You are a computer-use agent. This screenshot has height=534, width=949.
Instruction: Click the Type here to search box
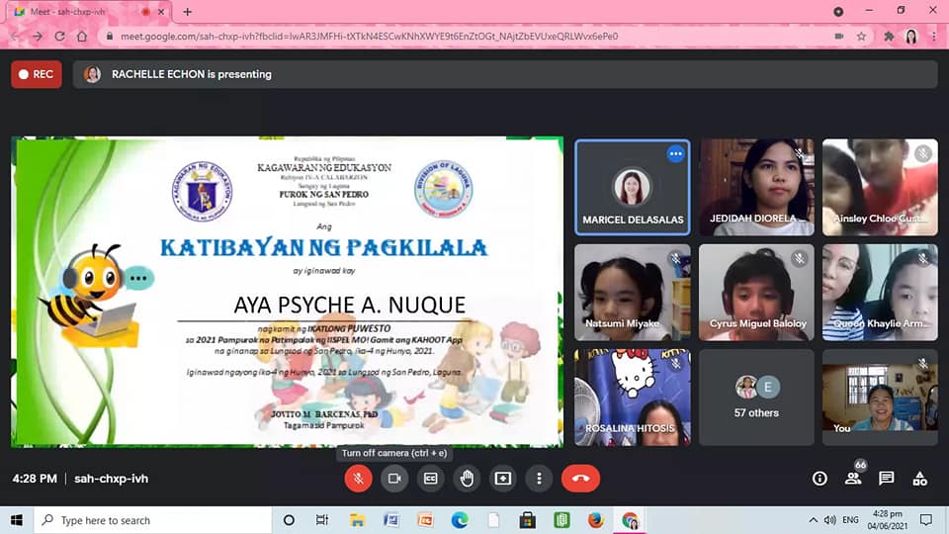click(x=152, y=520)
